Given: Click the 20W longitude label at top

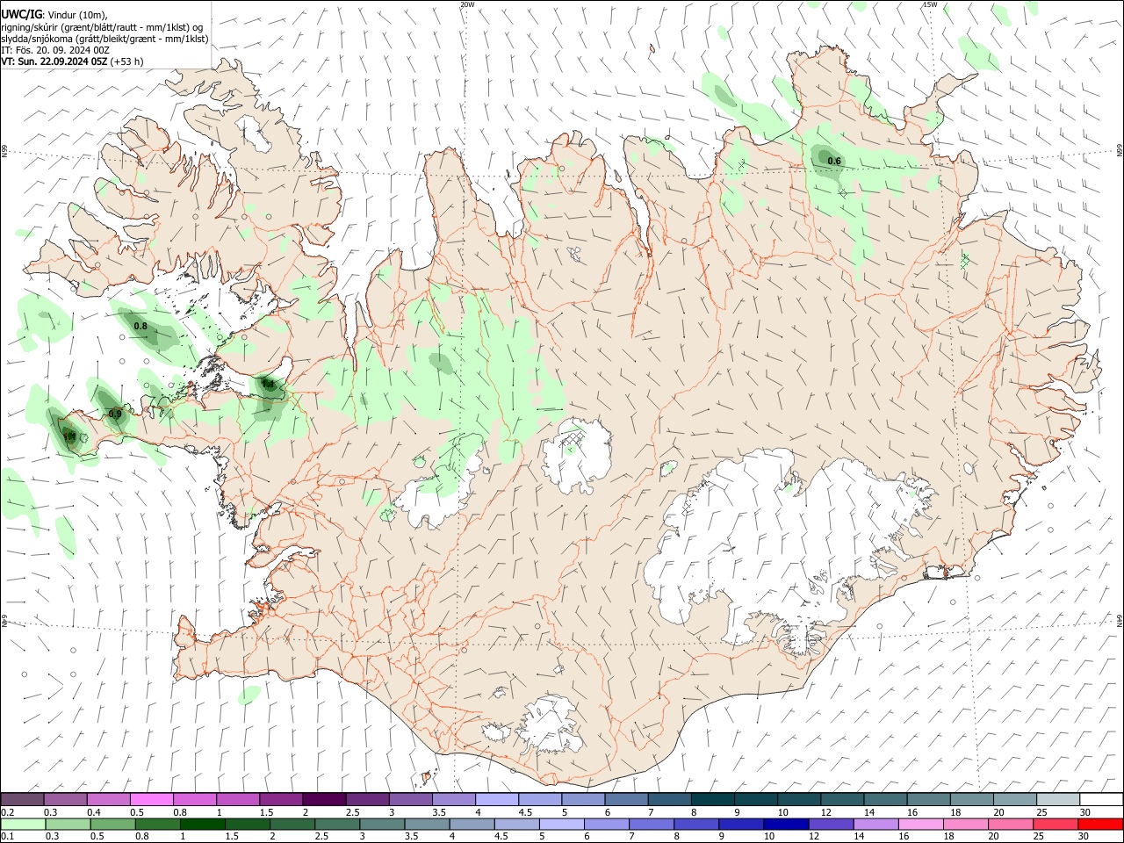Looking at the screenshot, I should [x=467, y=4].
